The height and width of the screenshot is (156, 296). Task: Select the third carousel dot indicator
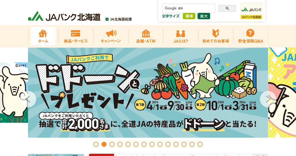pyautogui.click(x=112, y=144)
